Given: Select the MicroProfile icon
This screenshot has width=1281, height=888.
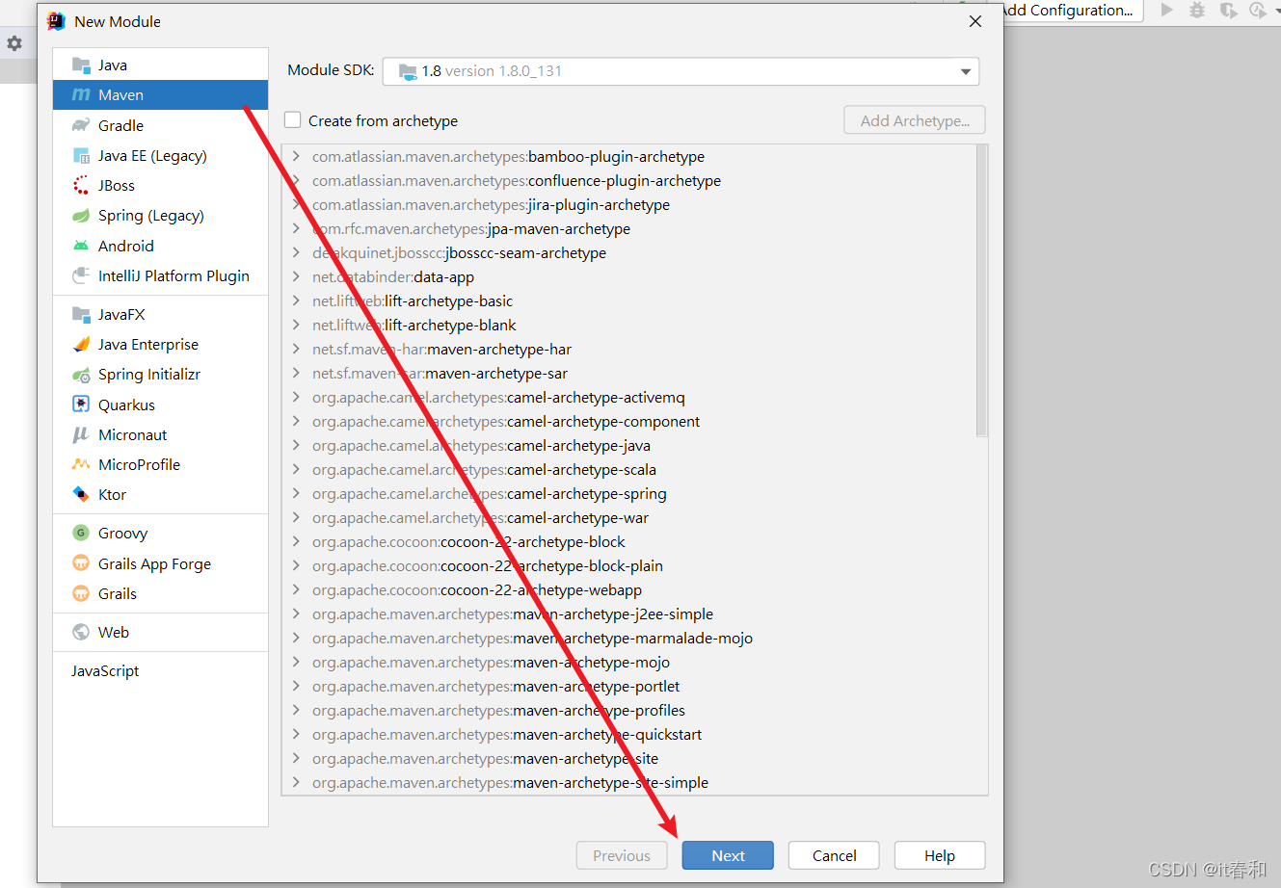Looking at the screenshot, I should 81,465.
